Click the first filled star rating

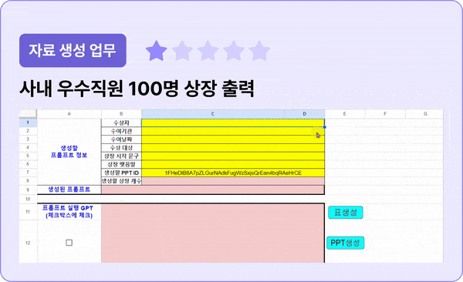pyautogui.click(x=156, y=51)
